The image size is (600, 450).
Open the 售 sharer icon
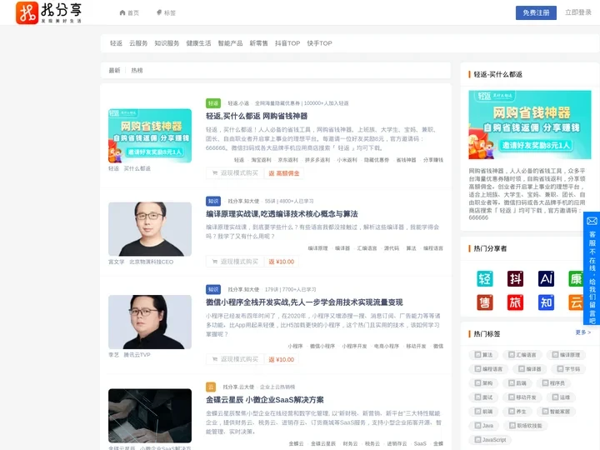coord(485,302)
